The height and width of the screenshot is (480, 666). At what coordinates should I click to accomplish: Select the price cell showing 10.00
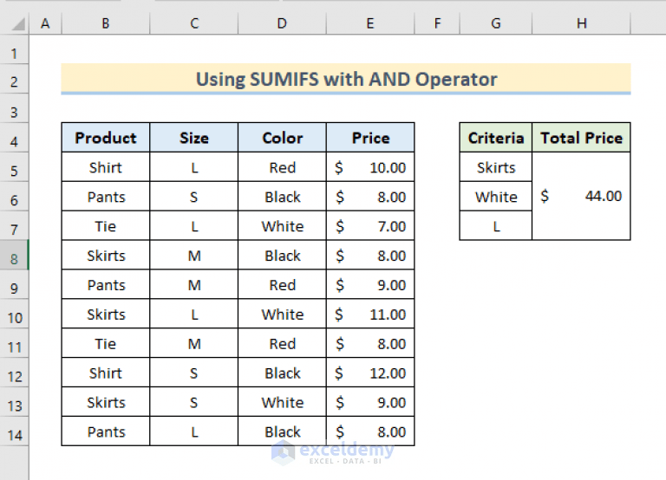pos(370,167)
